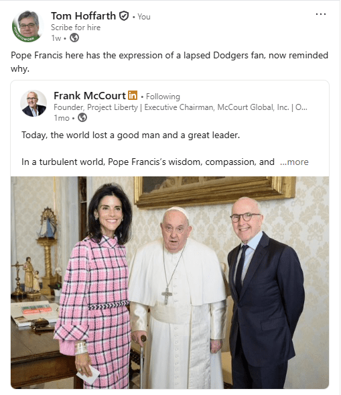Open Tom Hoffarth's profile picture
341x395 pixels.
(28, 26)
